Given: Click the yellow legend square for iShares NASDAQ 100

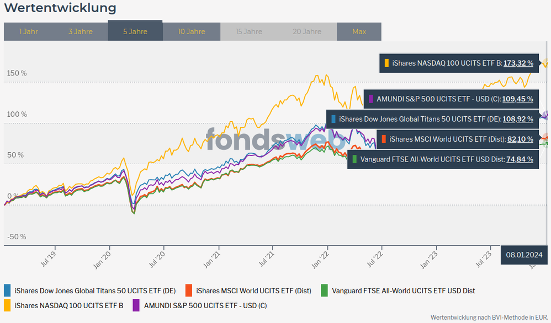Looking at the screenshot, I should (8, 305).
